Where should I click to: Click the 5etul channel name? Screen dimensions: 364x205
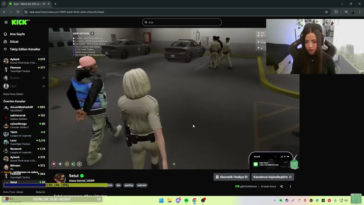(x=74, y=176)
